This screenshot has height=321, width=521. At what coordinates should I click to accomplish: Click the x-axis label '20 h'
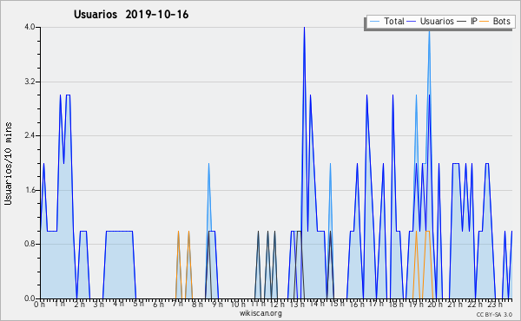[x=435, y=305]
